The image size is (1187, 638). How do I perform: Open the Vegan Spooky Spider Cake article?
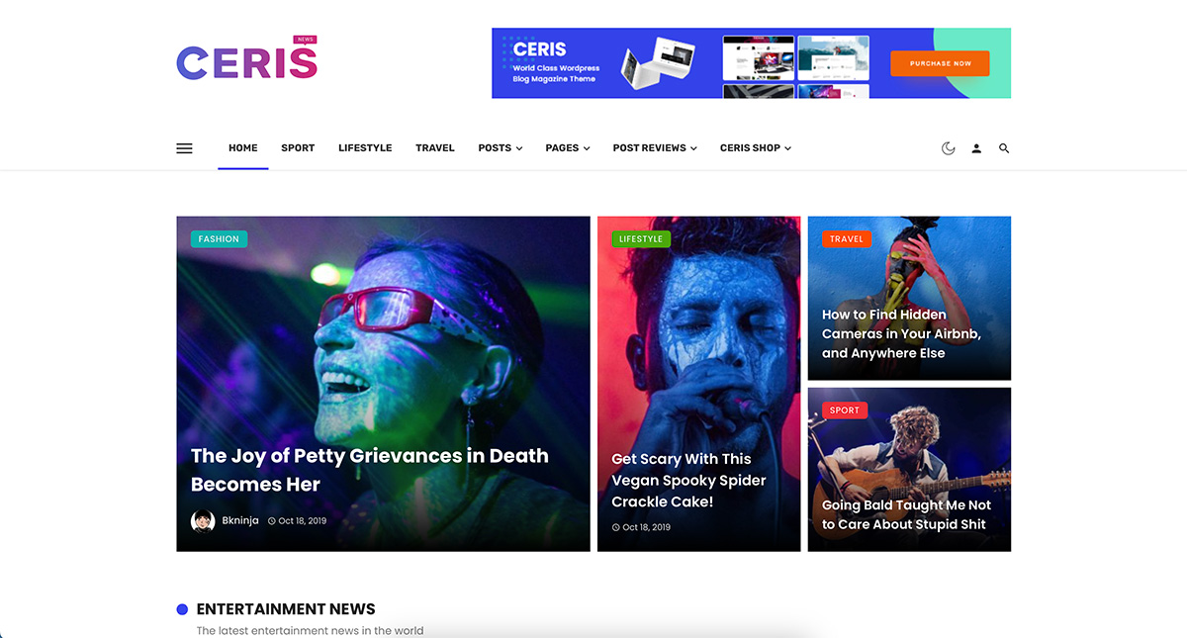(x=688, y=481)
